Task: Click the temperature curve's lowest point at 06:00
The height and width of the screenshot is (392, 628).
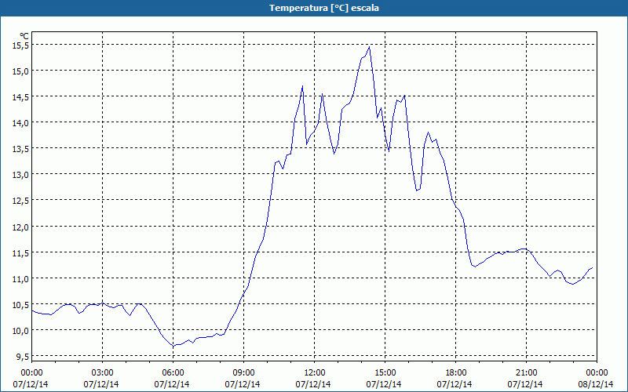Action: click(173, 346)
